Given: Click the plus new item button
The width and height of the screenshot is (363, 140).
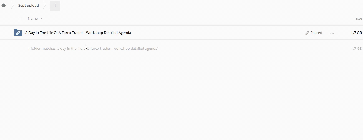Looking at the screenshot, I should [x=55, y=6].
